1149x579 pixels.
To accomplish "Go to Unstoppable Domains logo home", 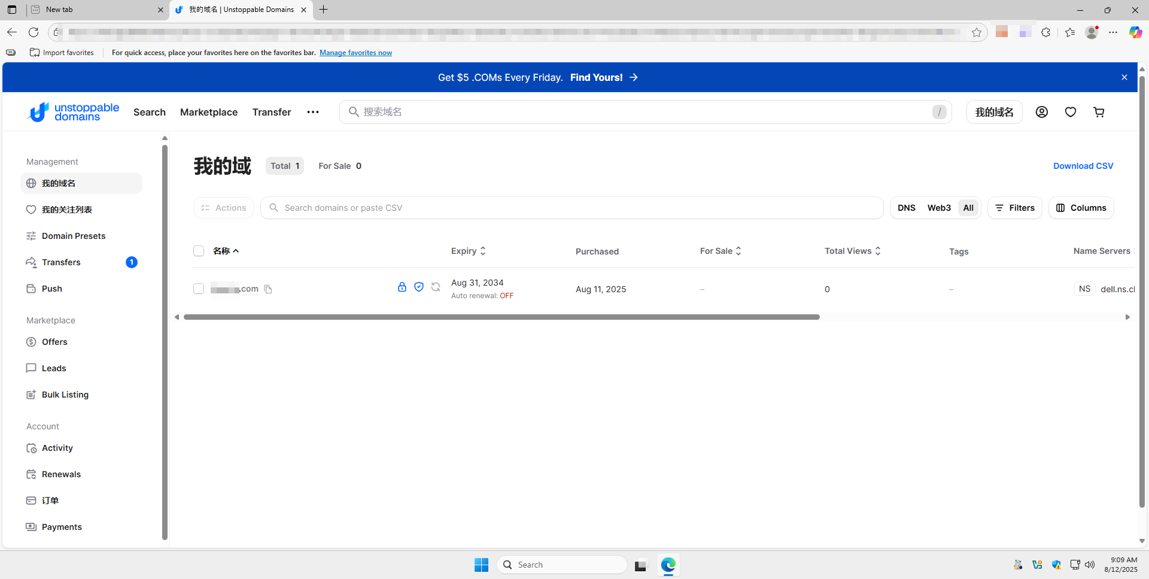I will tap(73, 112).
